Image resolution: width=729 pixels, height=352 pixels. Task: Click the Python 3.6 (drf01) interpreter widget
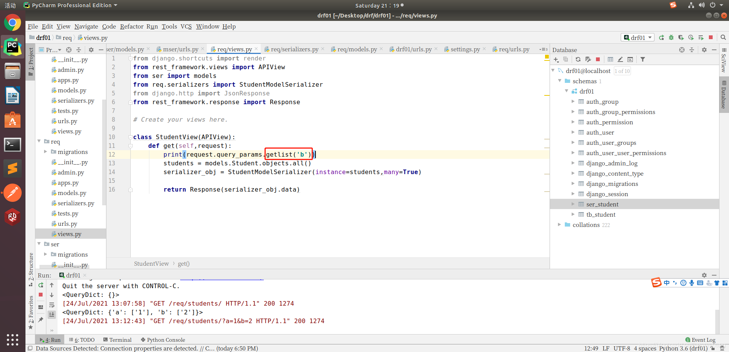(x=683, y=348)
